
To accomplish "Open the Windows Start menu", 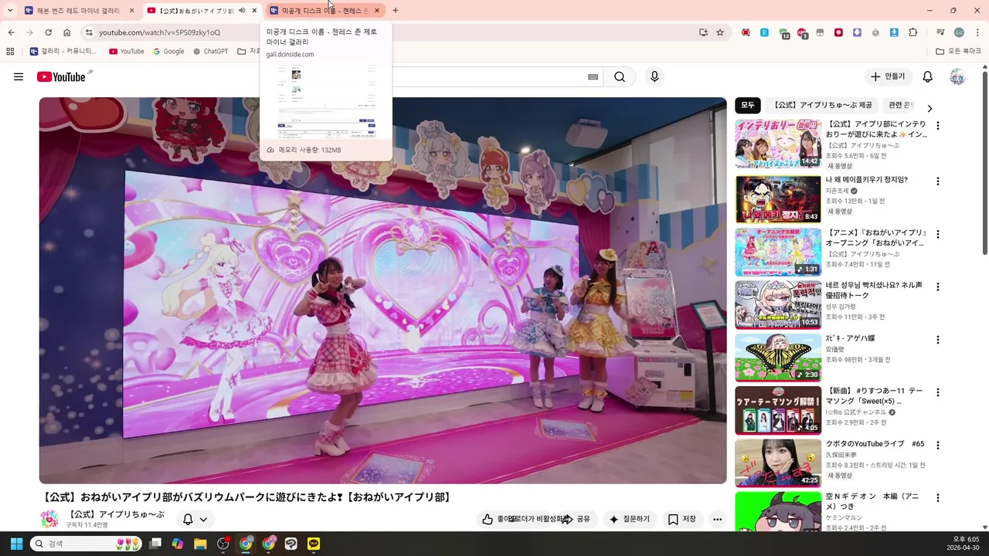I will (16, 544).
